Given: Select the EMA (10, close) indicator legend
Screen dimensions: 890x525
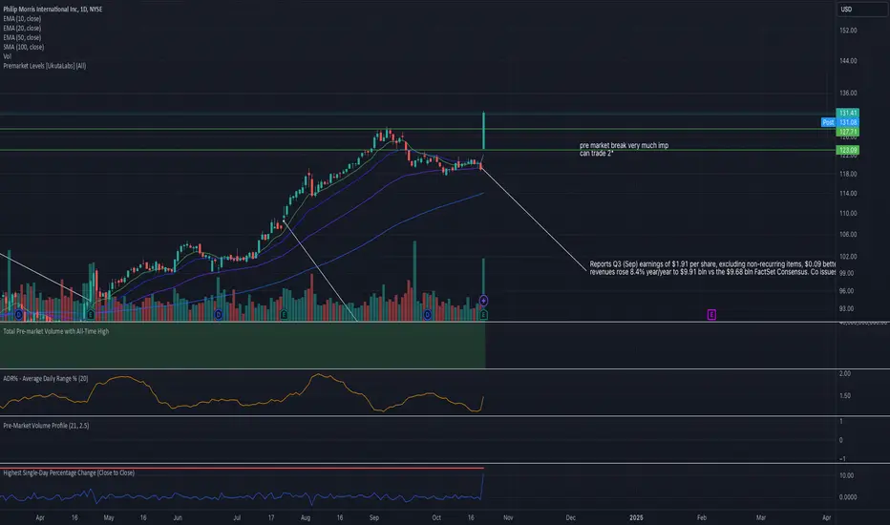Looking at the screenshot, I should pos(22,19).
